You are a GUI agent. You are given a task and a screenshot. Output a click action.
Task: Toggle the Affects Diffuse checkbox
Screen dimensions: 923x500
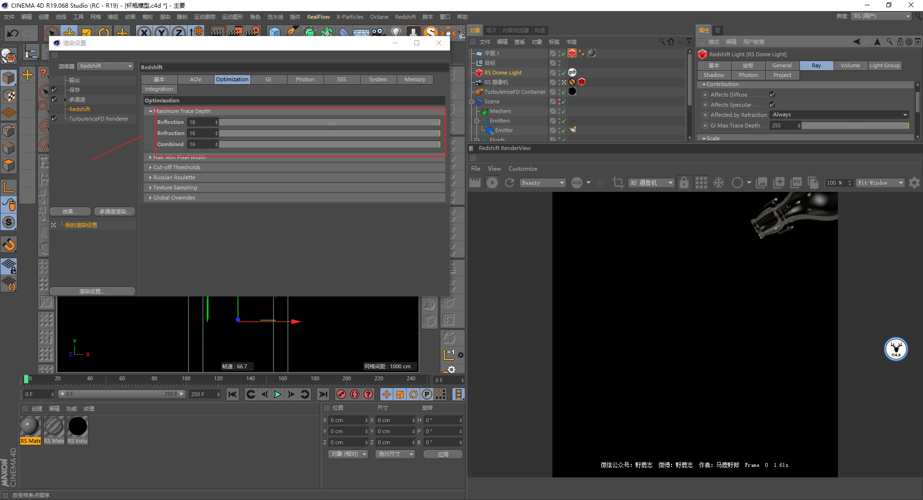pyautogui.click(x=772, y=95)
